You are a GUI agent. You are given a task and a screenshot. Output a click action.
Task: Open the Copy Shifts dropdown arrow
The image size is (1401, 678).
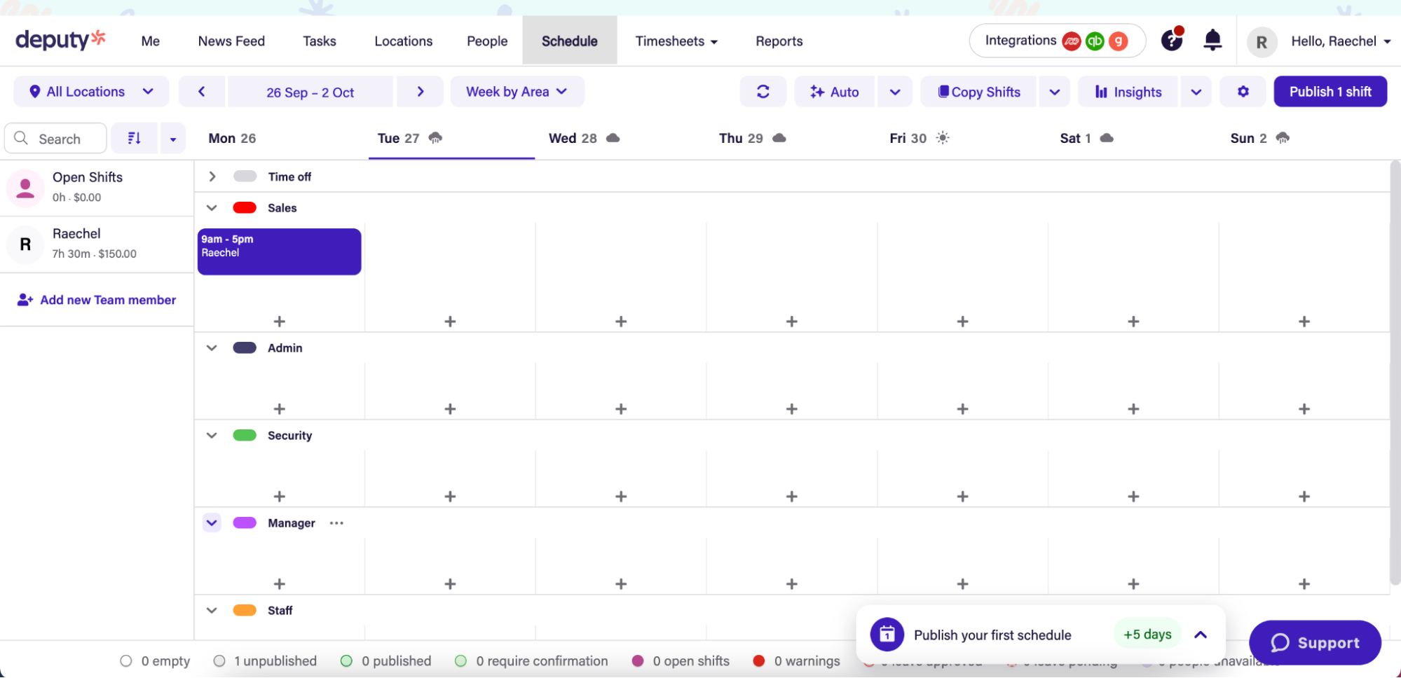1054,91
